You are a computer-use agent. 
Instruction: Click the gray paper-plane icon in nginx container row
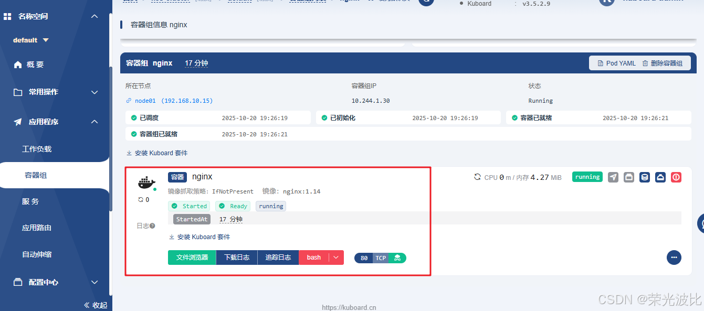613,177
